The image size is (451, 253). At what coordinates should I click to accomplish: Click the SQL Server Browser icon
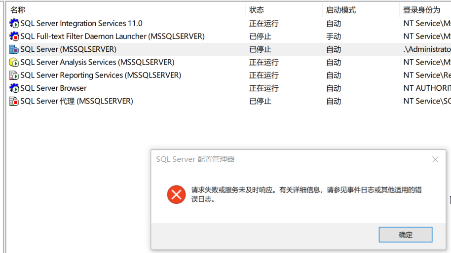[x=14, y=88]
